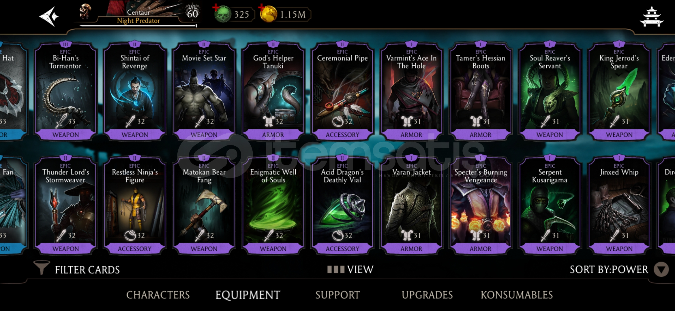
Task: Open the Konsumables tab
Action: pos(517,295)
